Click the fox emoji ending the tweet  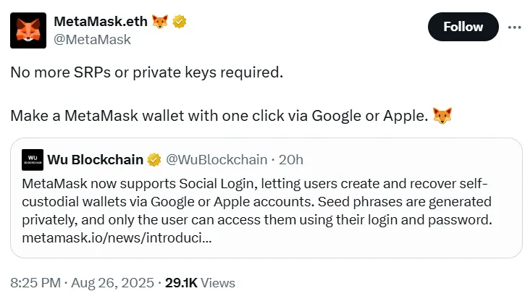[443, 116]
